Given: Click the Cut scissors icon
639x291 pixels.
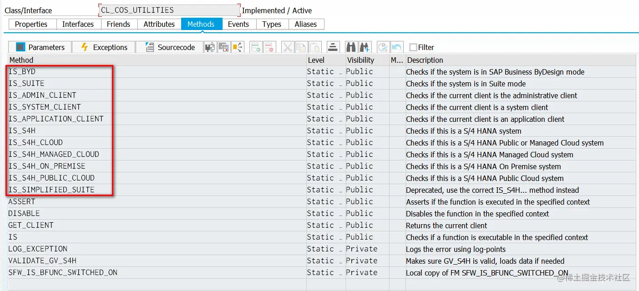Looking at the screenshot, I should point(288,47).
